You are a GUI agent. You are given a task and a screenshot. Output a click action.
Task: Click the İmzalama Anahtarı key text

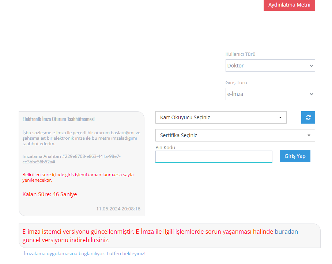[x=71, y=159]
